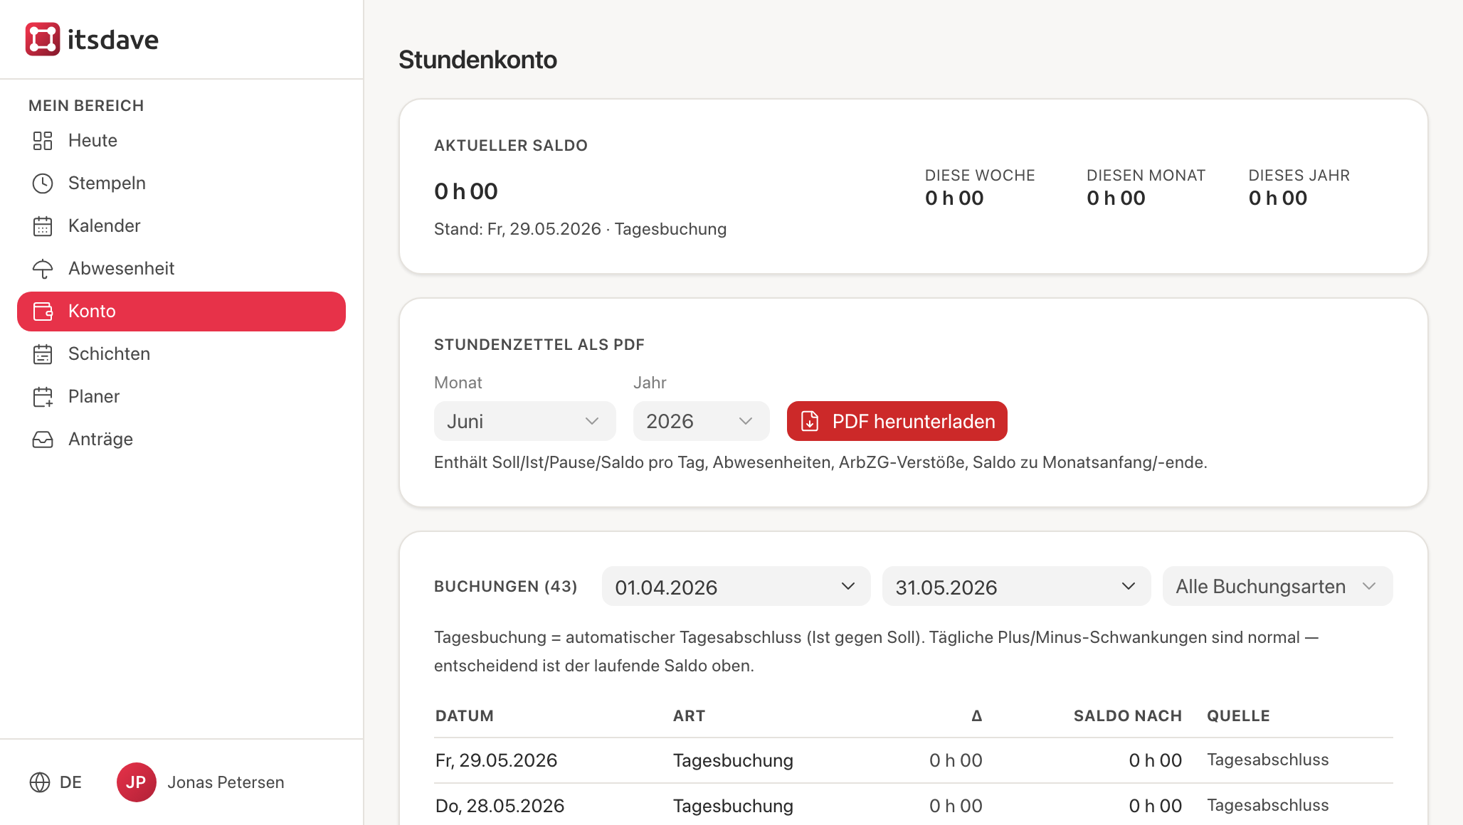The width and height of the screenshot is (1463, 825).
Task: Open the end date dropdown 31.05.2026
Action: 1017,587
